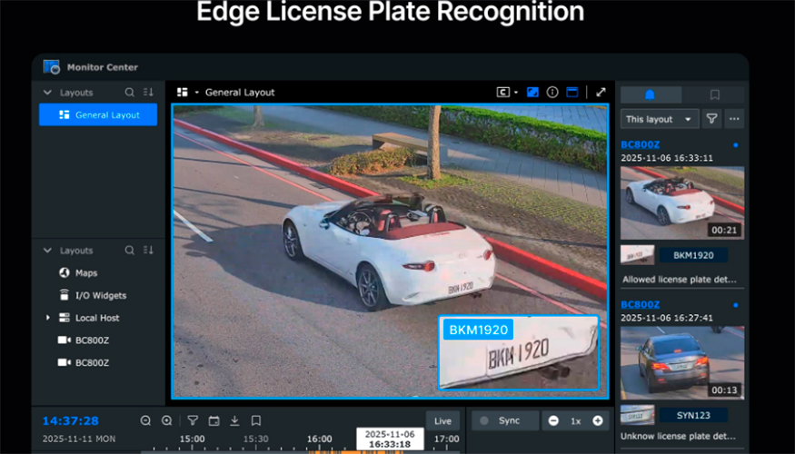Open the alert panel filter icon
Viewport: 795px width, 454px height.
[712, 119]
